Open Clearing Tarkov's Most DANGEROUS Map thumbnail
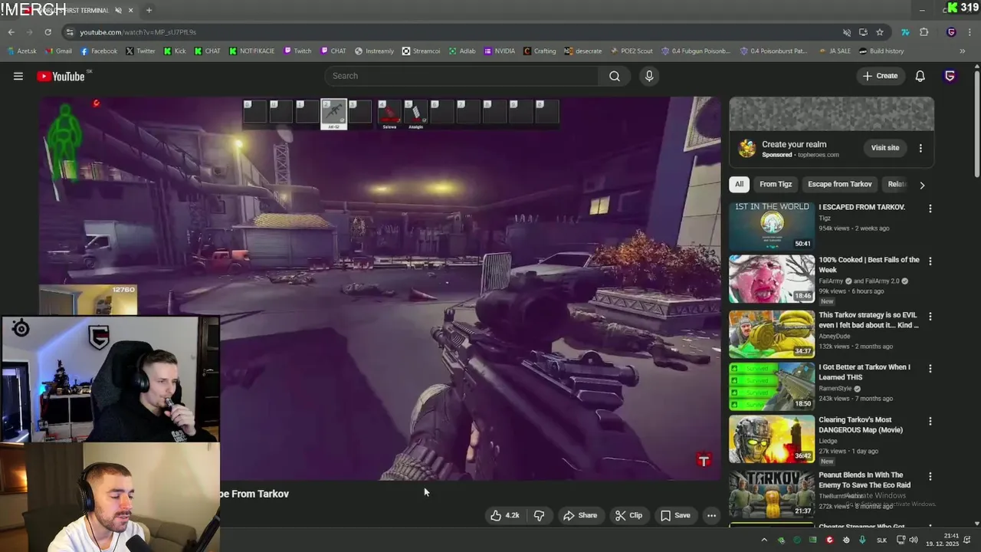This screenshot has height=552, width=981. 772,439
